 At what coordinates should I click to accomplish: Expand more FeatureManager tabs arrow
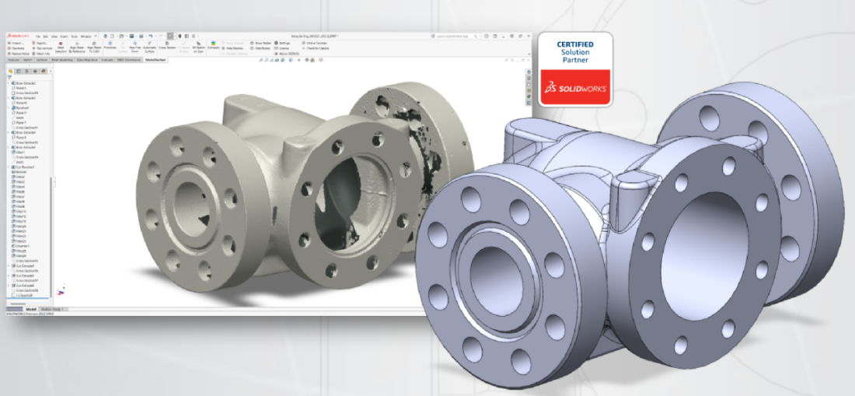coord(51,72)
